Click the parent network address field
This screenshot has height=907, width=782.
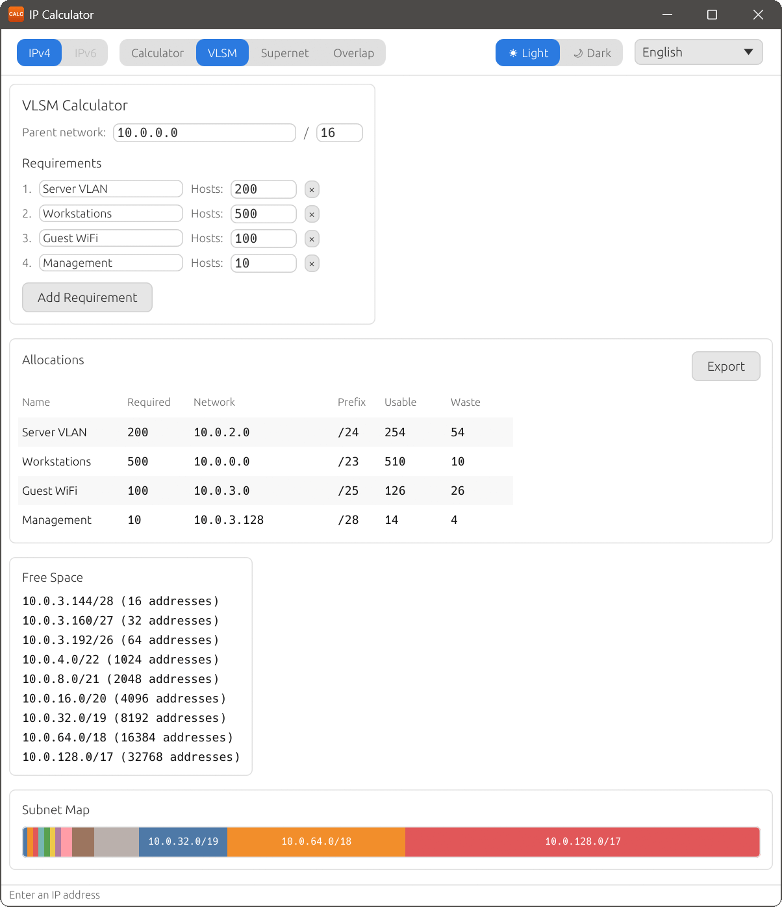tap(204, 132)
